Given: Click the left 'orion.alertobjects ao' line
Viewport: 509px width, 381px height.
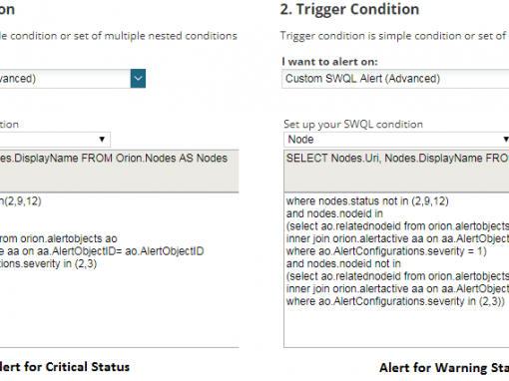Looking at the screenshot, I should [59, 238].
